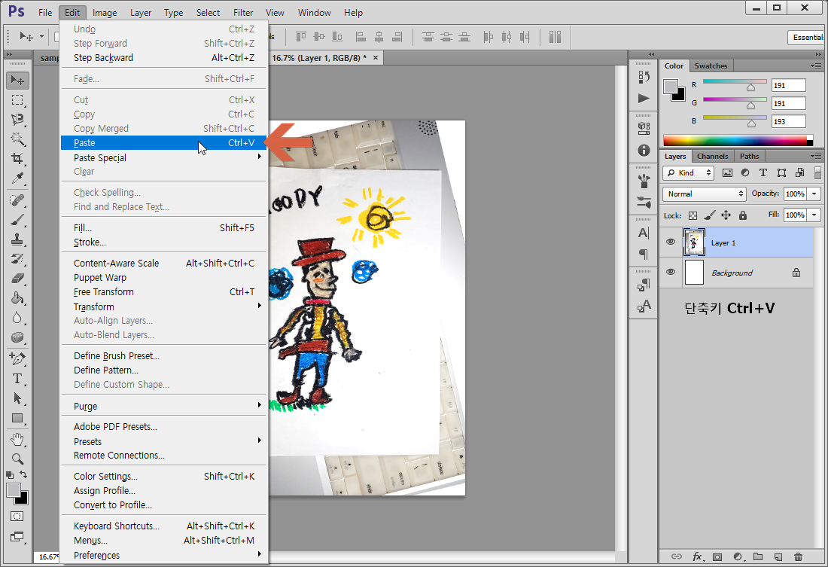The height and width of the screenshot is (567, 828).
Task: Open the Normal blend mode dropdown
Action: (705, 194)
